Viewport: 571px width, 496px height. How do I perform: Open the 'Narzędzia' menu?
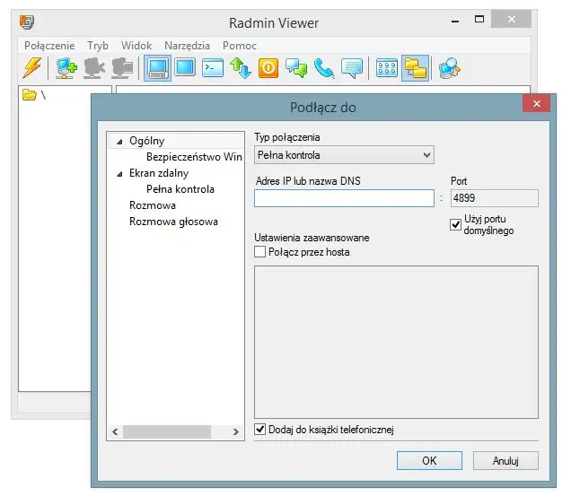point(187,45)
